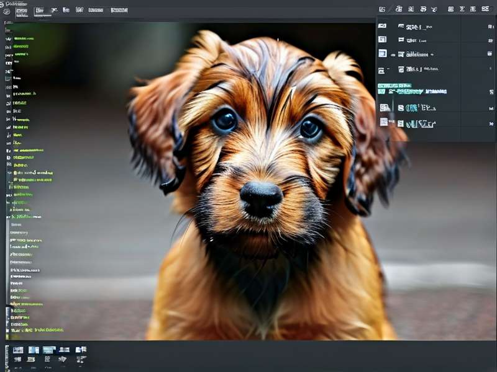Toggle visibility square of first right-panel layer row

pyautogui.click(x=382, y=25)
